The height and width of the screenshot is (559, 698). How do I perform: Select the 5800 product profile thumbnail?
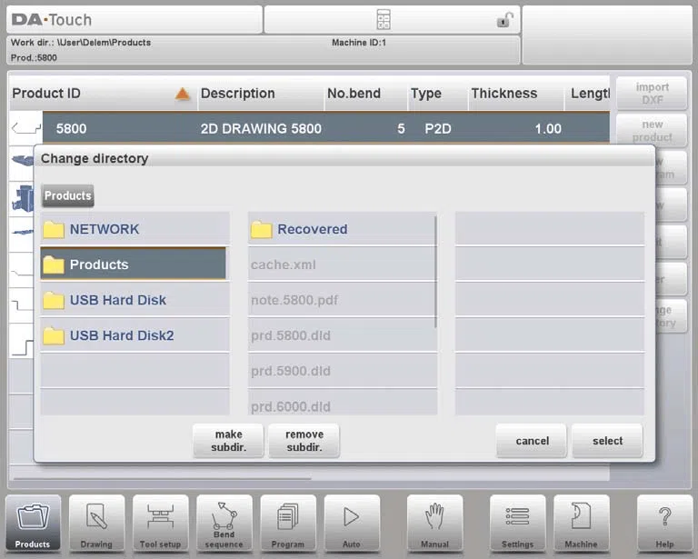(25, 129)
